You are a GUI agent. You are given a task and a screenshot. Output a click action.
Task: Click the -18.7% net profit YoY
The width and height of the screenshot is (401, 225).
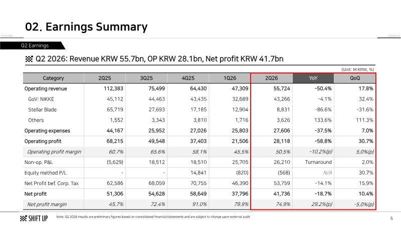tap(323, 194)
